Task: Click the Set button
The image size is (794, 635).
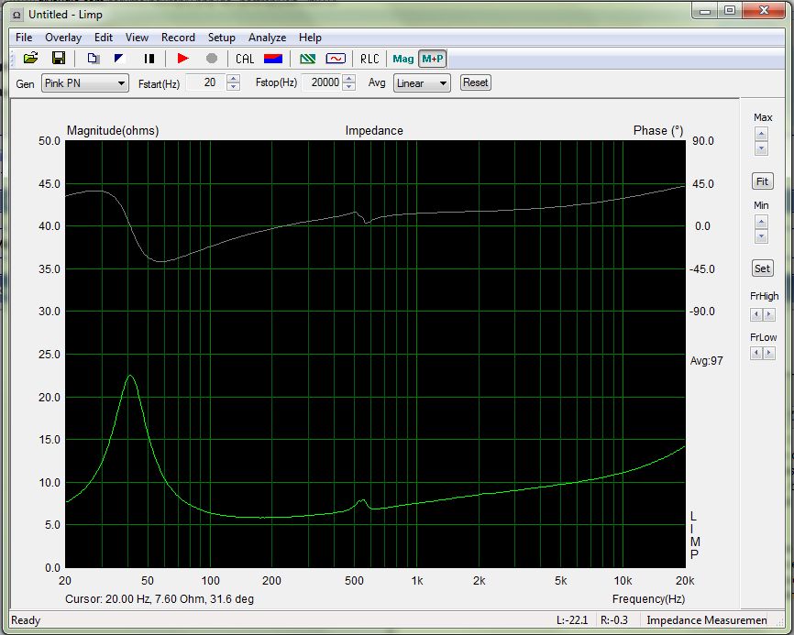Action: (762, 268)
